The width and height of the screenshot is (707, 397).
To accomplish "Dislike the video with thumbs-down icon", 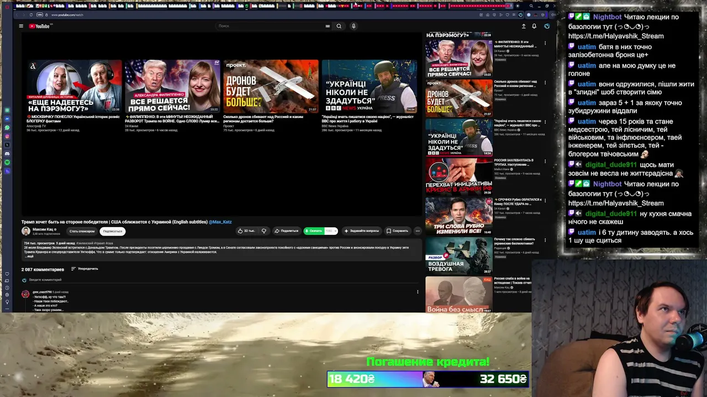I will click(264, 231).
